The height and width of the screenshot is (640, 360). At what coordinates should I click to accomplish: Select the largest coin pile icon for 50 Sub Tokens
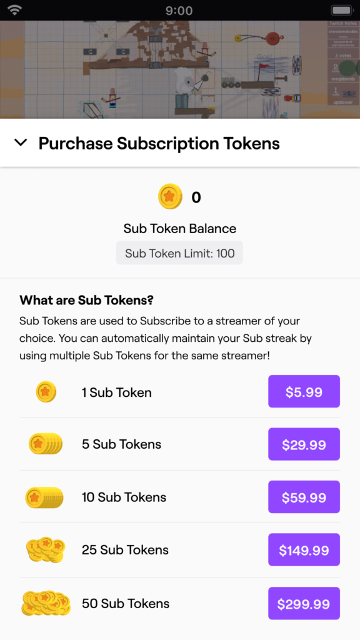[x=44, y=603]
